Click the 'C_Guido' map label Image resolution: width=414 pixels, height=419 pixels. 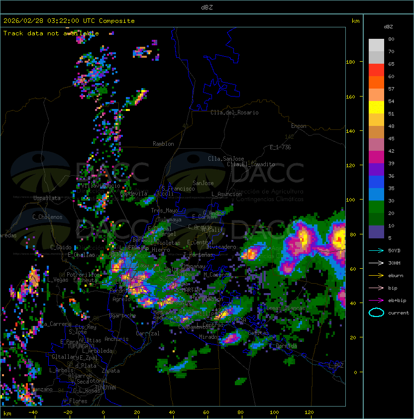(x=61, y=247)
